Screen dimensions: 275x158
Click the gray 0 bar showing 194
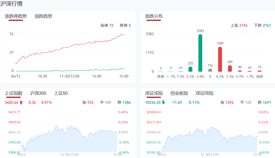[x=210, y=70]
